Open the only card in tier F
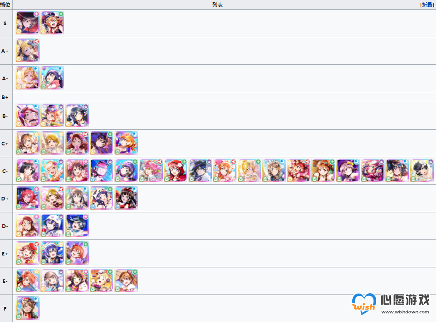The height and width of the screenshot is (322, 436). [x=28, y=308]
